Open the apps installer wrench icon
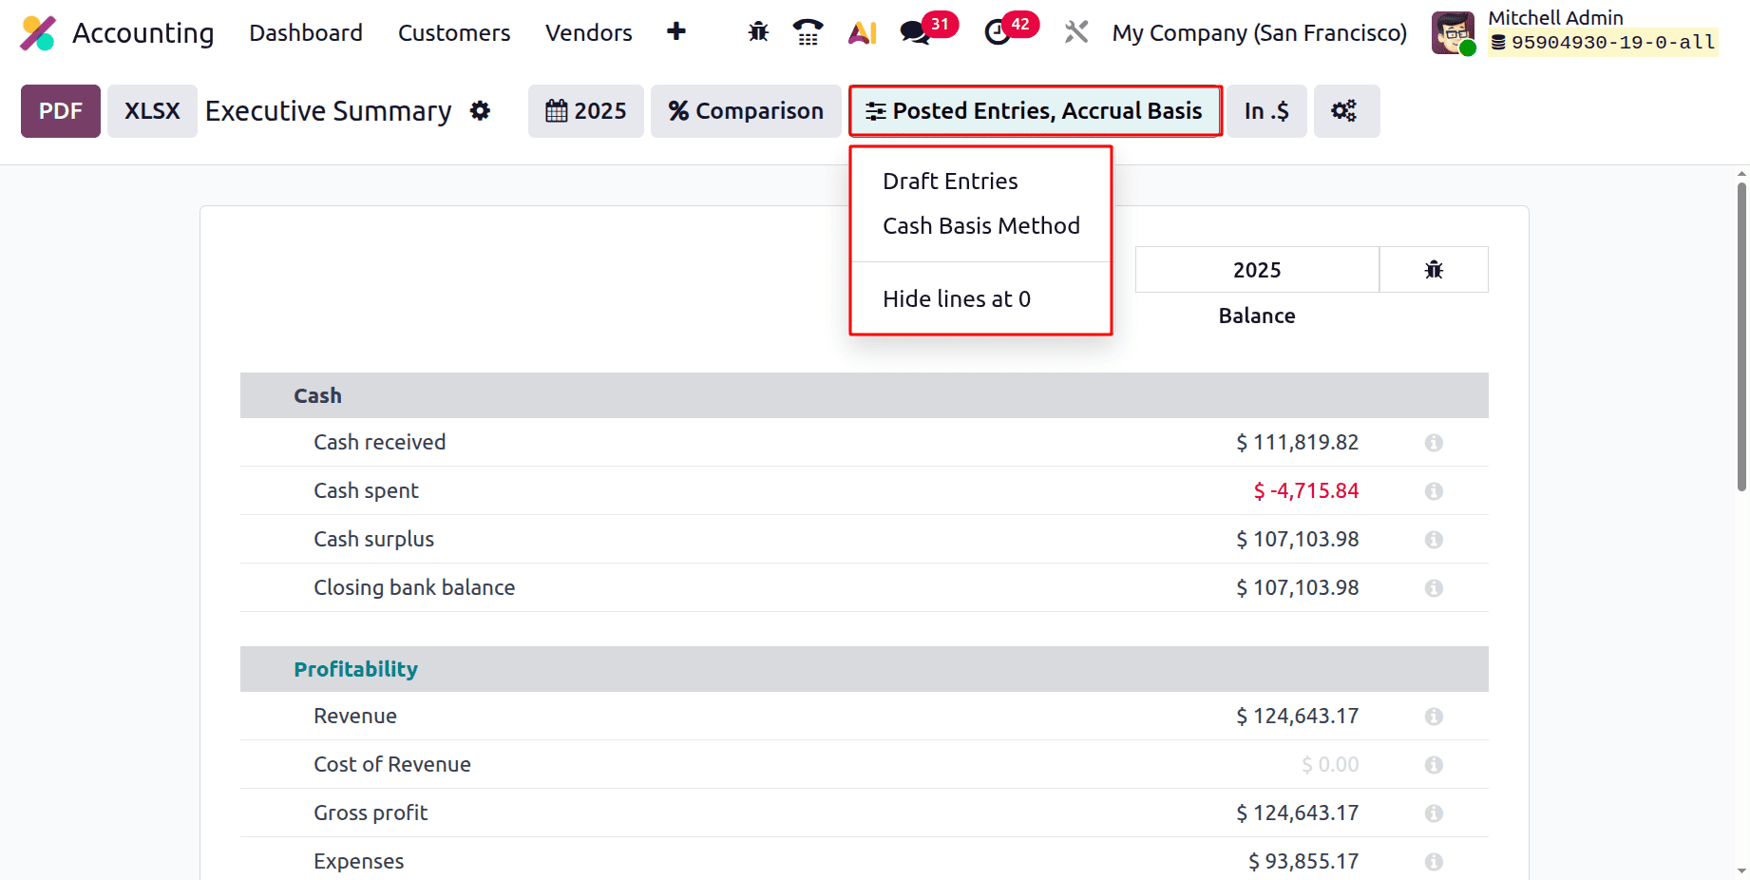Screen dimensions: 1750x880 [1075, 31]
